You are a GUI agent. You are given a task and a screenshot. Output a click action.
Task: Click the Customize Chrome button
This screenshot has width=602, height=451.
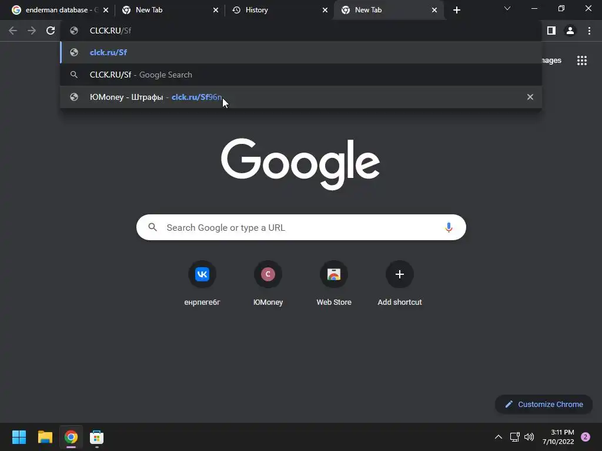pyautogui.click(x=544, y=404)
